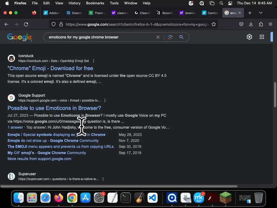Open Emojis do not show up link

(x=53, y=141)
